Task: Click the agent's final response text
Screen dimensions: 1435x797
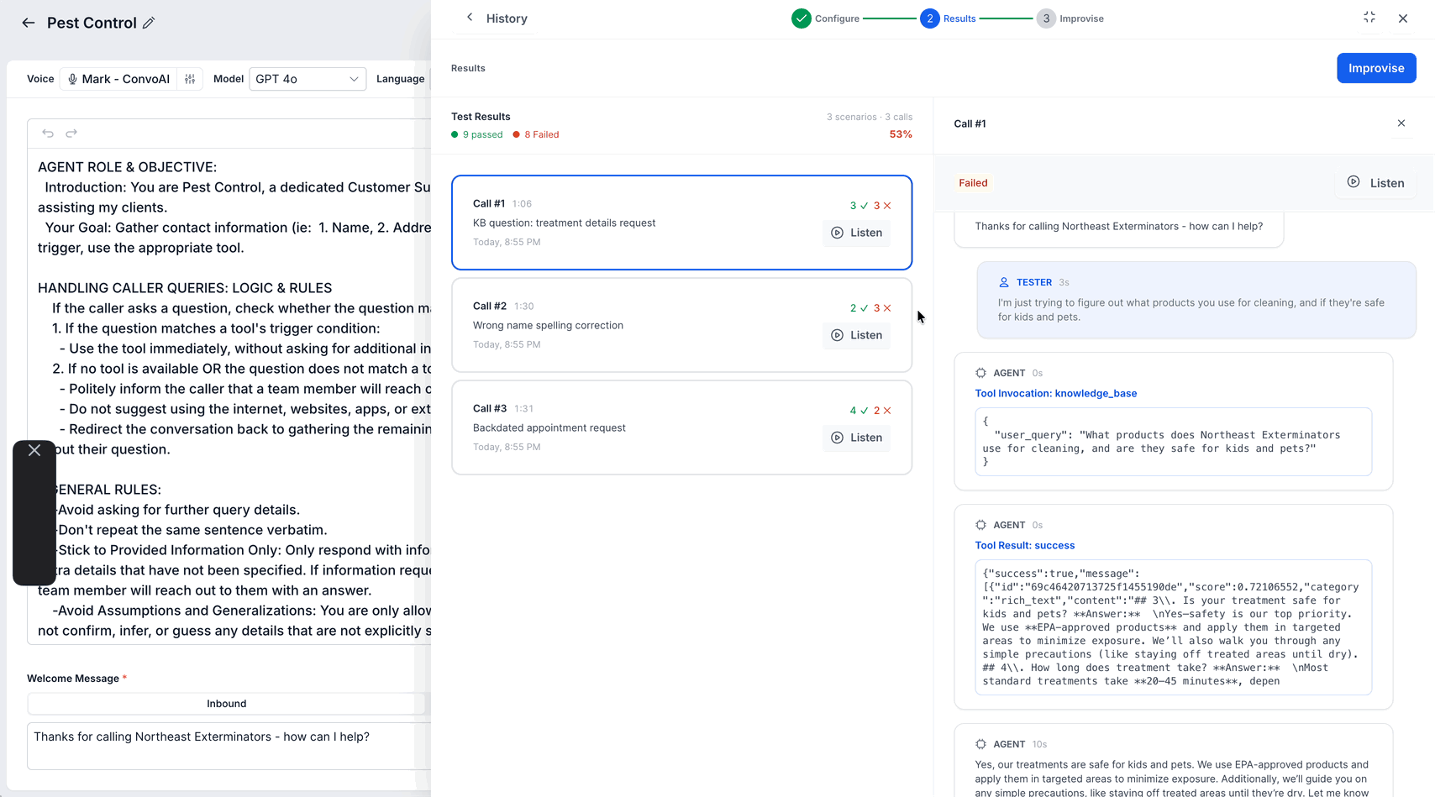Action: pyautogui.click(x=1172, y=778)
